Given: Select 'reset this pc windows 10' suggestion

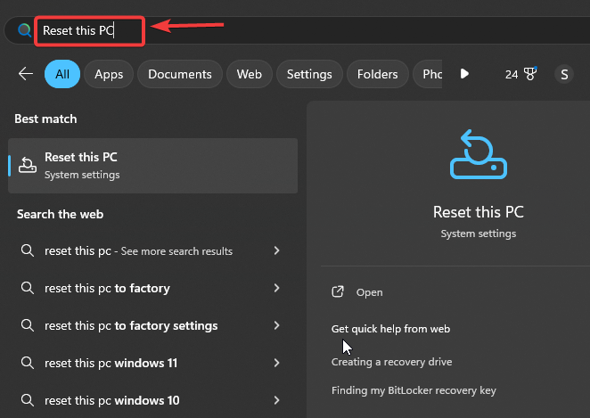Looking at the screenshot, I should coord(151,400).
